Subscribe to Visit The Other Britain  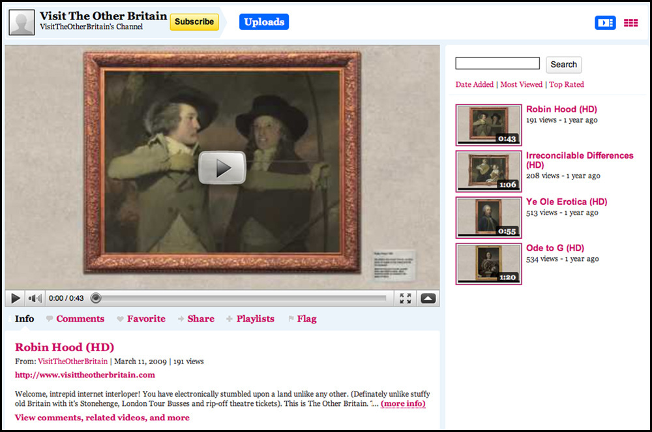194,22
